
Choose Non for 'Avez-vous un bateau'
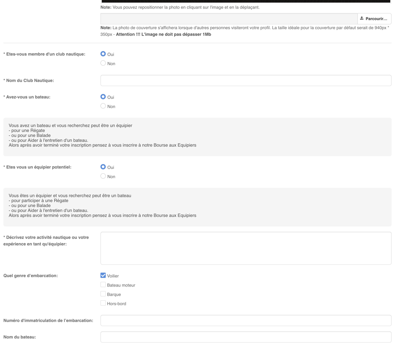103,106
